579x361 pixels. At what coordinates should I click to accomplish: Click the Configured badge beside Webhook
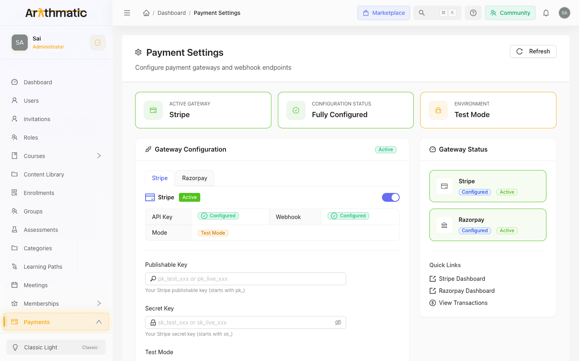point(349,216)
